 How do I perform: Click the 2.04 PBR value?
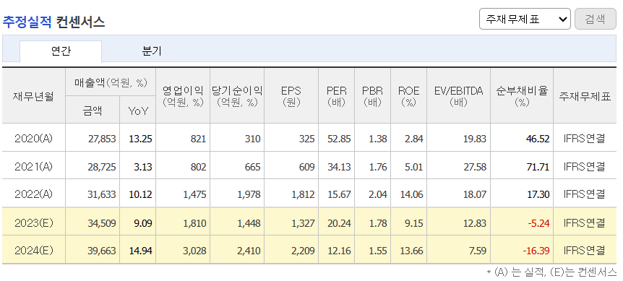click(x=378, y=195)
